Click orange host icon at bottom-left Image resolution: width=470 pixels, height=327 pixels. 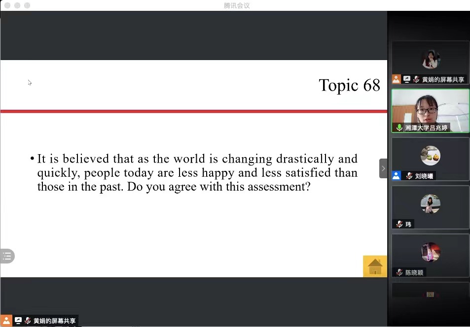click(6, 321)
